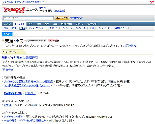Open the MAUBOUSSIN link

click(x=13, y=93)
